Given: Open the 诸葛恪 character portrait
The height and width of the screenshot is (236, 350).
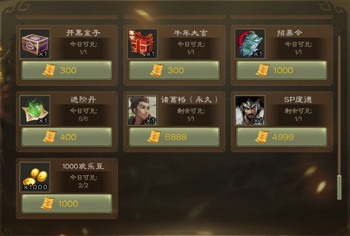Looking at the screenshot, I should click(143, 111).
